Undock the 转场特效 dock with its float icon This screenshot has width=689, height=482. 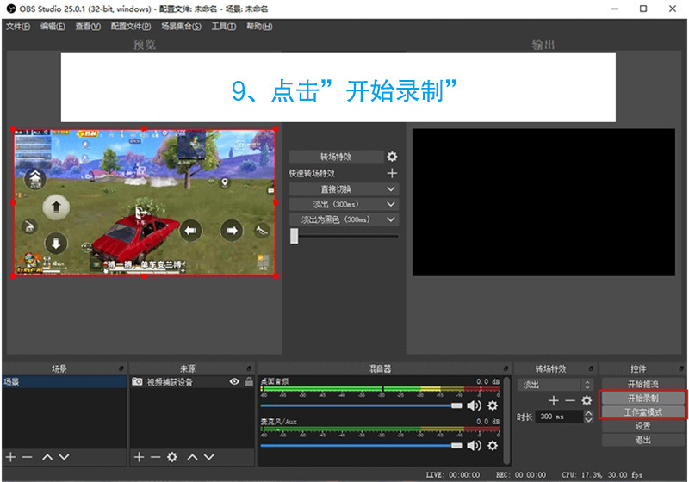[x=591, y=368]
